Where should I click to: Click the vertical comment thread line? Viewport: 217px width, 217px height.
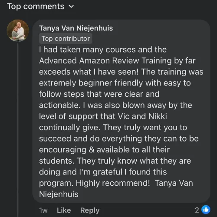[x=18, y=130]
